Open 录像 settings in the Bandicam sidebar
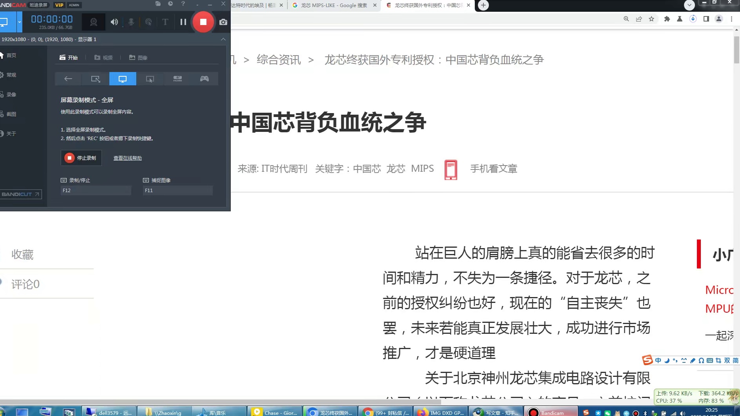 click(11, 94)
